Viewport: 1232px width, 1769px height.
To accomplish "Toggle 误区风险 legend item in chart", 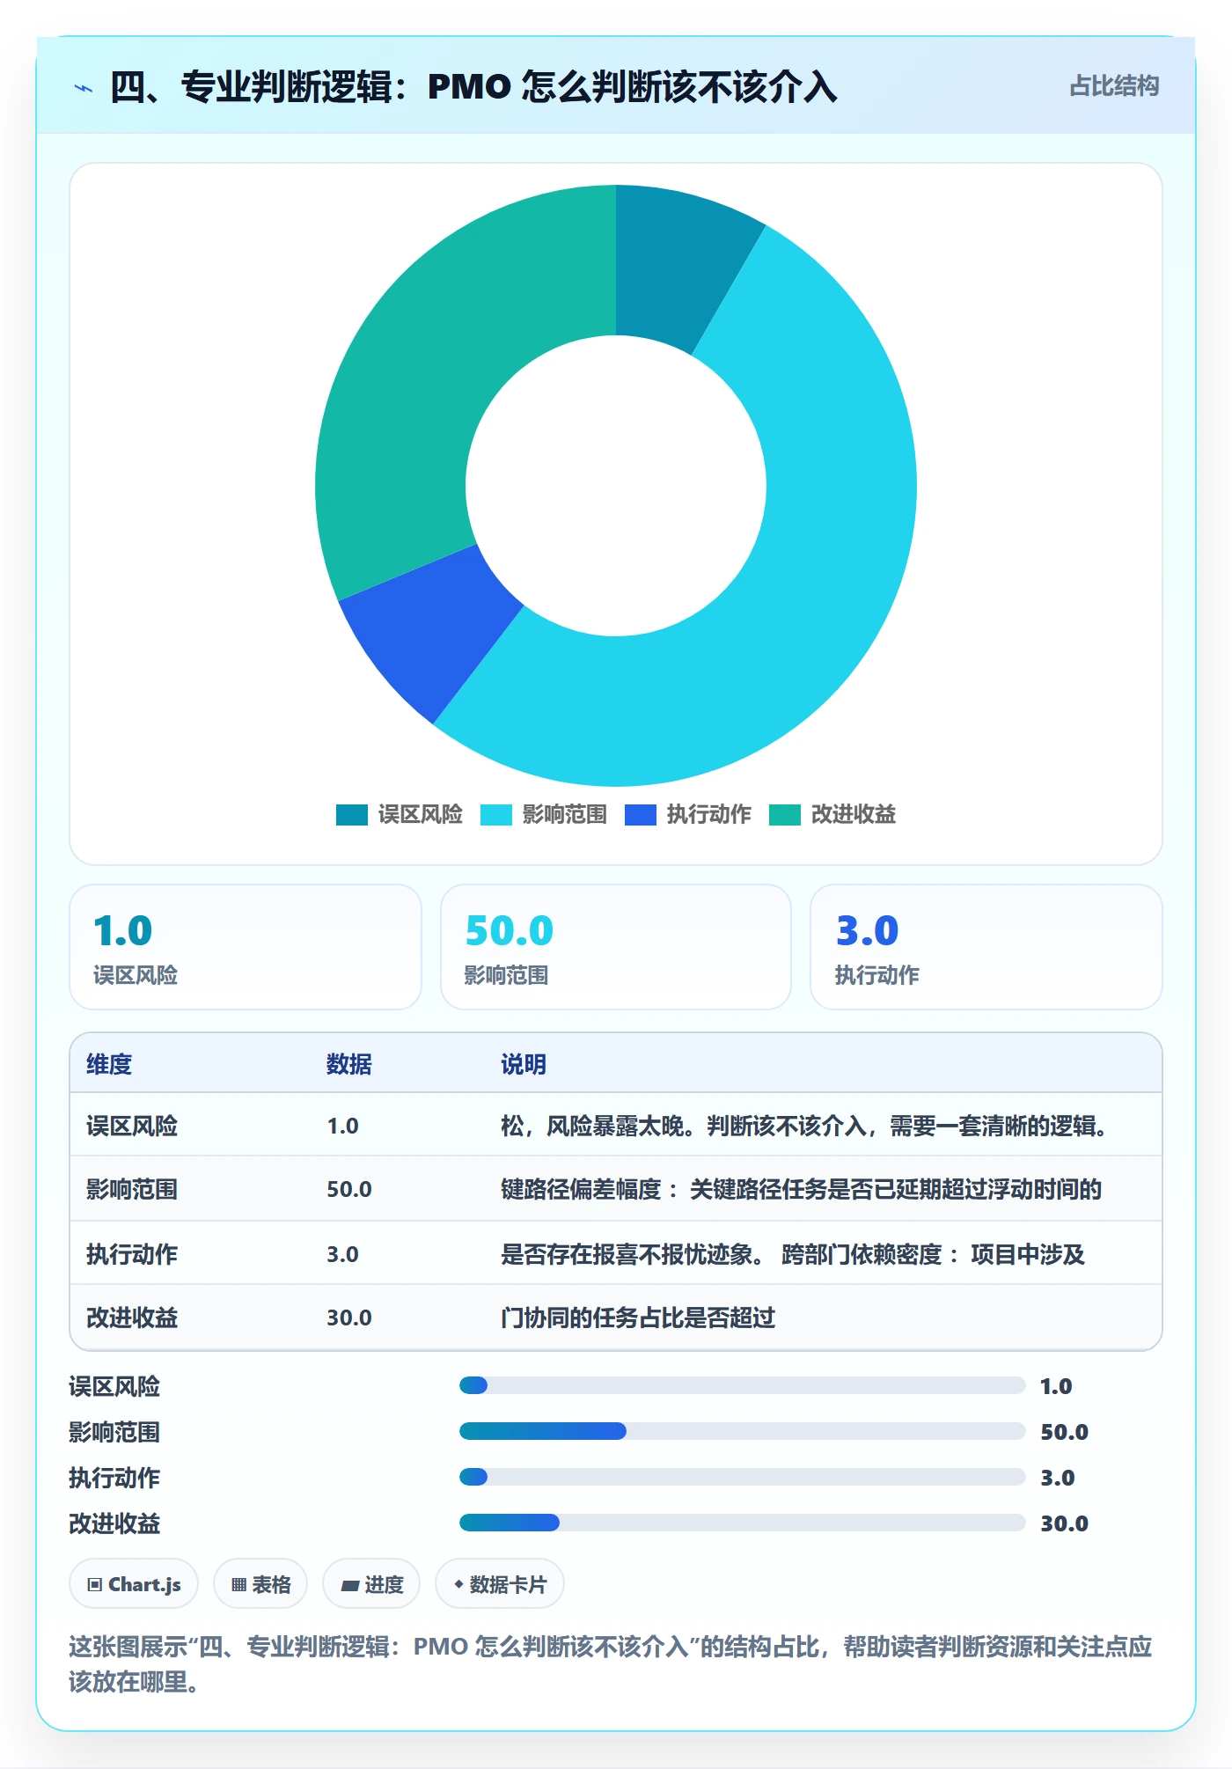I will coord(400,814).
